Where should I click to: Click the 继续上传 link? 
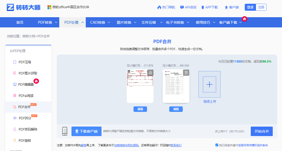pos(209,101)
